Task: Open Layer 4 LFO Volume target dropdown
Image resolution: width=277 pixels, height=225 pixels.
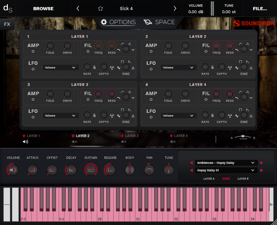Action: click(x=179, y=116)
